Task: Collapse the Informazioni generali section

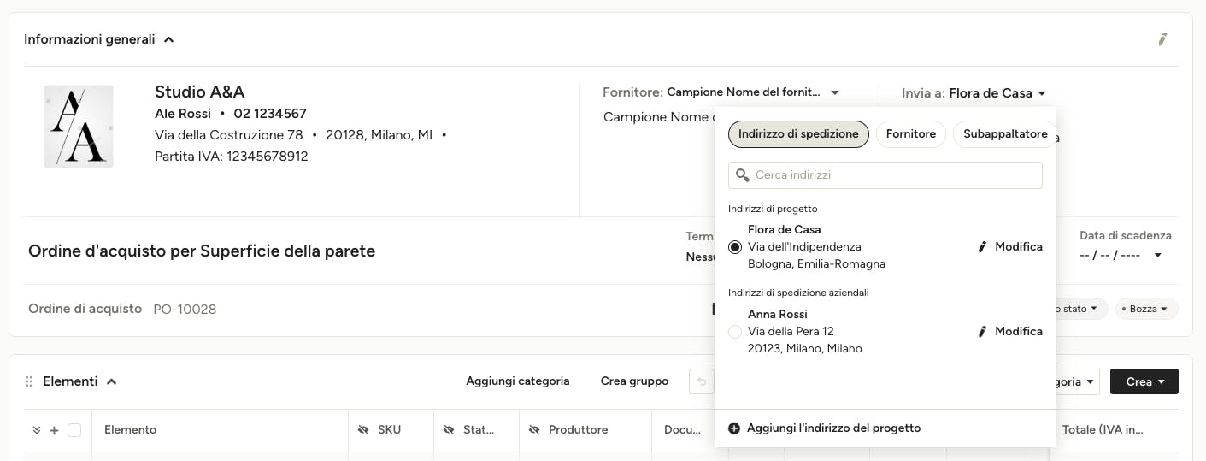Action: tap(169, 39)
